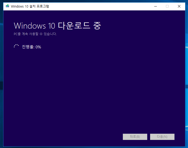The width and height of the screenshot is (188, 148).
Task: Click the Windows 10 setup title bar icon
Action: 8,6
